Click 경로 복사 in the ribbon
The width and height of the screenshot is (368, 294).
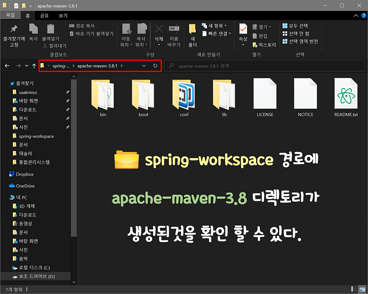click(x=82, y=26)
